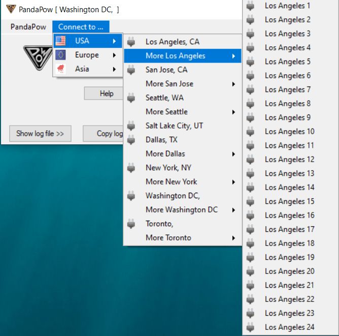Choose the Seattle, WA server

click(183, 98)
